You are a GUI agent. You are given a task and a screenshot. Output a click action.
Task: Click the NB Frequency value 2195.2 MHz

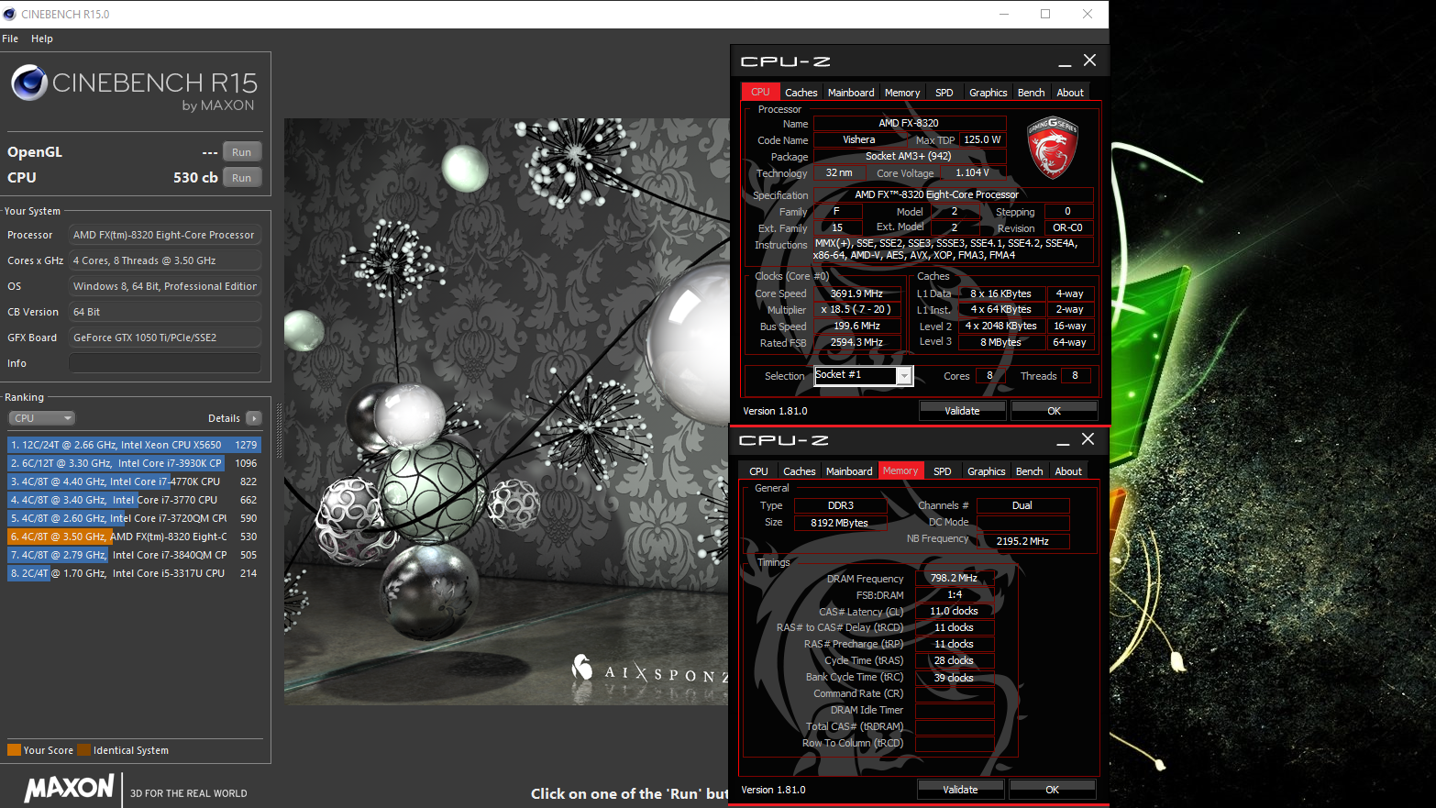tap(1022, 541)
